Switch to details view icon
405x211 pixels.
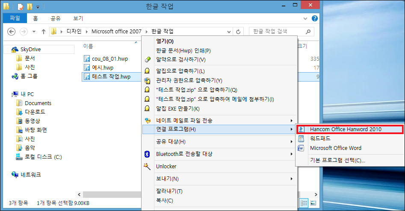coord(304,203)
